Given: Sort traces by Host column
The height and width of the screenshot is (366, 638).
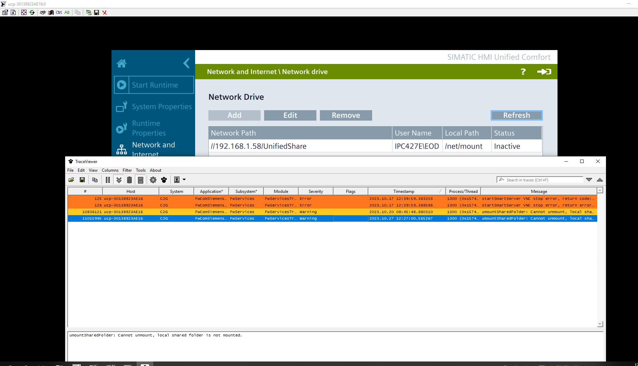Looking at the screenshot, I should pos(131,192).
